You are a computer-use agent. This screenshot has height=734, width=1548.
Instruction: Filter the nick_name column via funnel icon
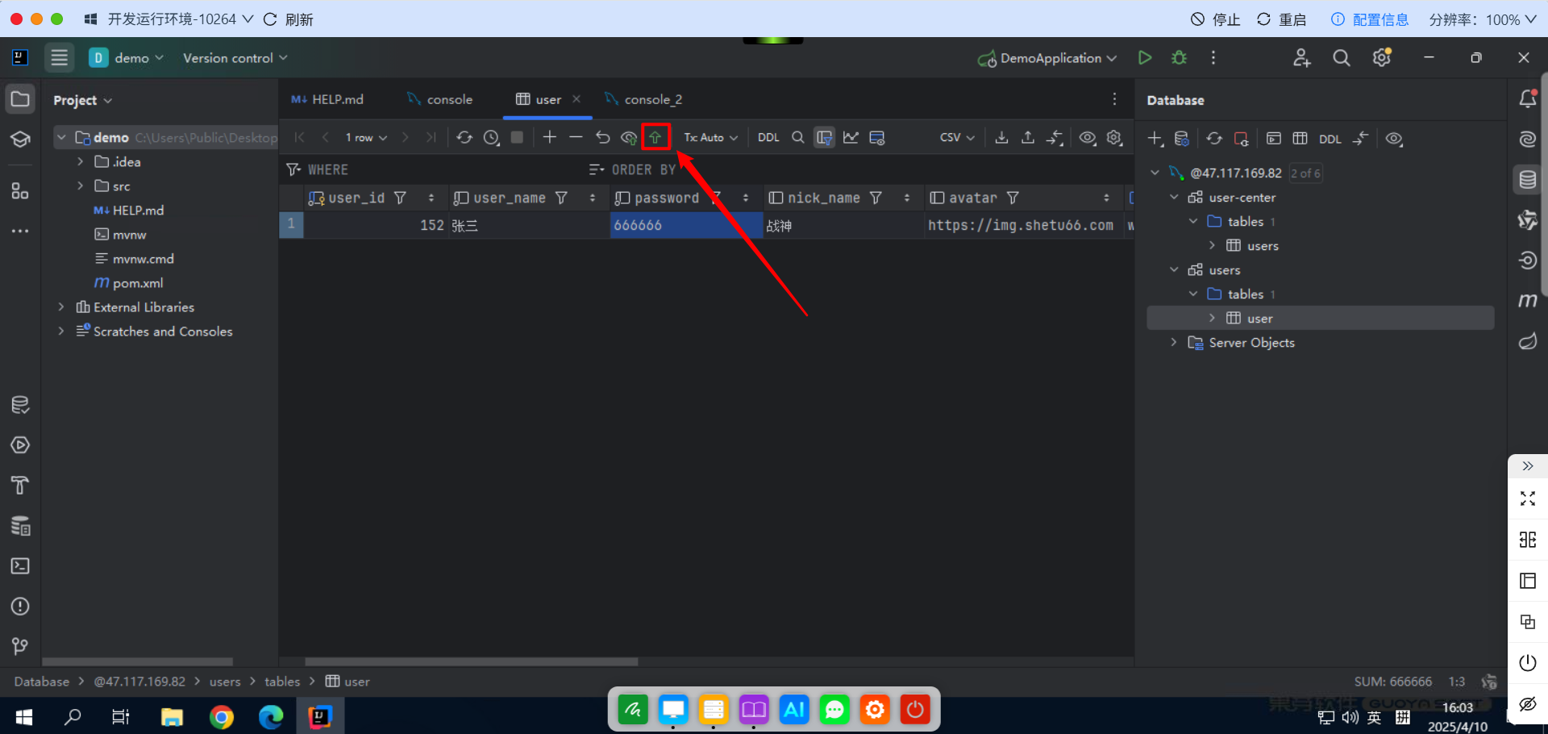876,198
